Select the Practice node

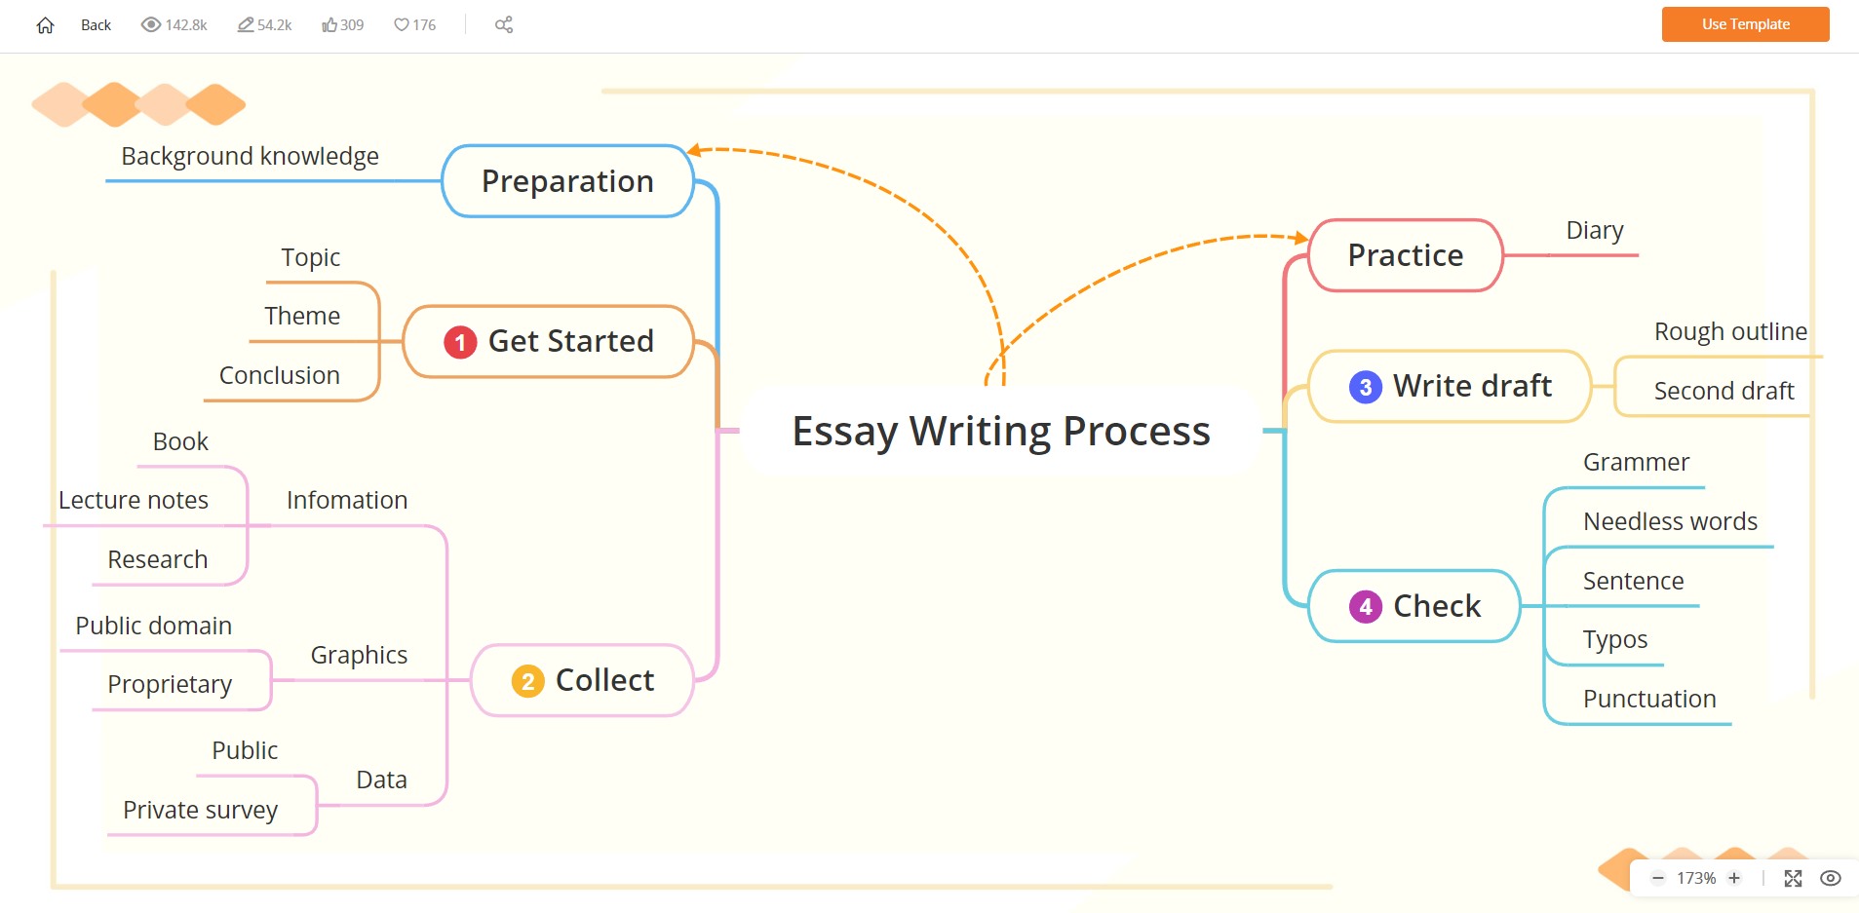point(1405,255)
